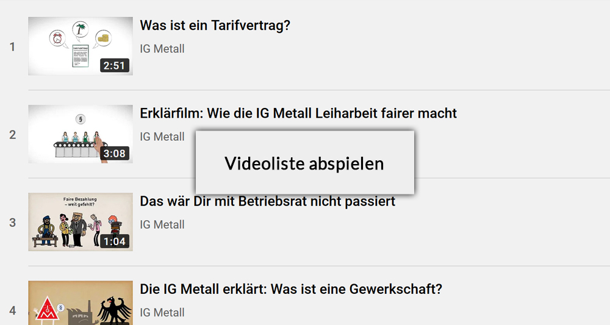Image resolution: width=610 pixels, height=325 pixels.
Task: Visit IG Metall channel under first video
Action: [162, 49]
